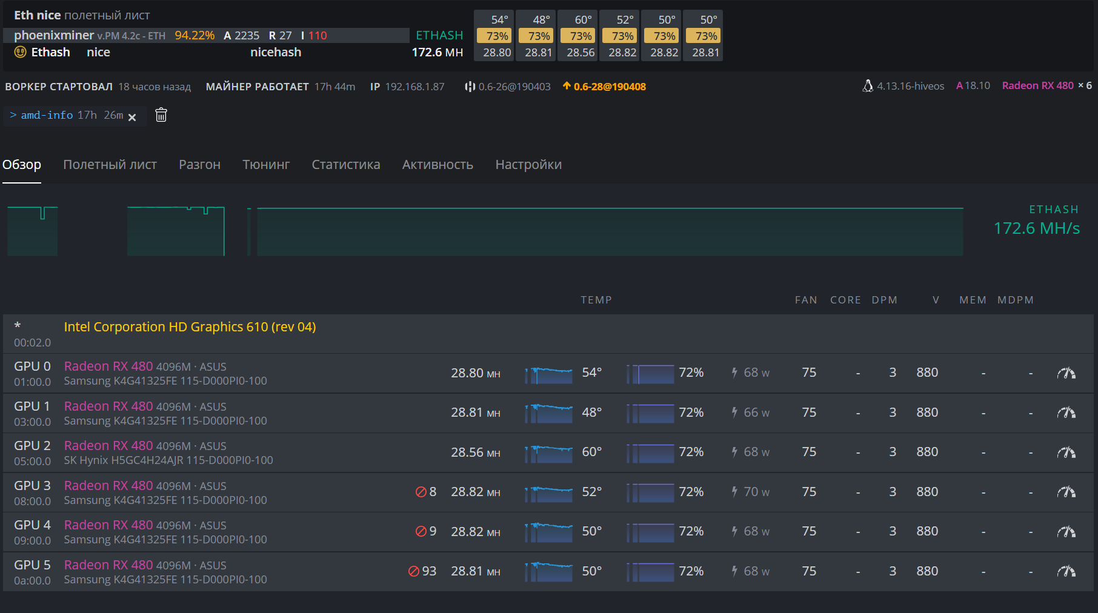1098x613 pixels.
Task: Select the Тюнинг tab
Action: 266,165
